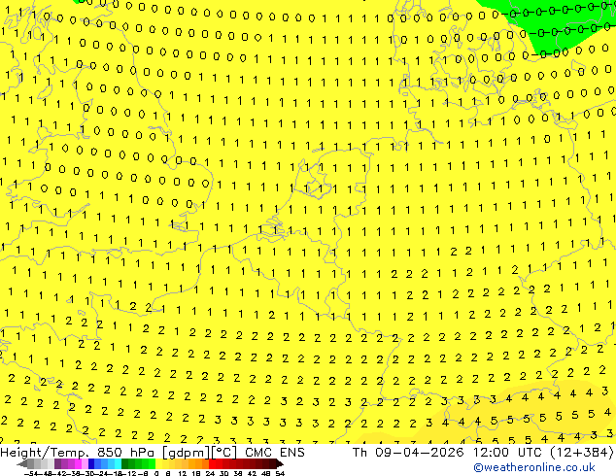Click the '(12+384)' forecast hour label
This screenshot has height=476, width=616.
click(x=583, y=453)
